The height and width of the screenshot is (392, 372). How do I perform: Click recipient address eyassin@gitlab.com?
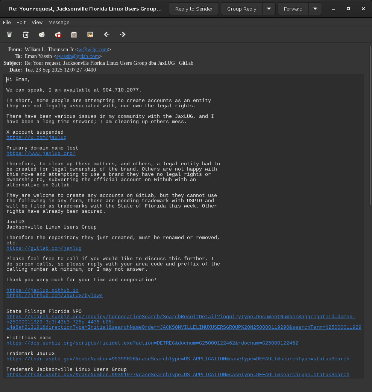click(77, 56)
